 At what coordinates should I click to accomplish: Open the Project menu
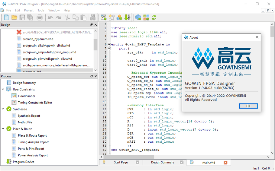tap(29, 10)
